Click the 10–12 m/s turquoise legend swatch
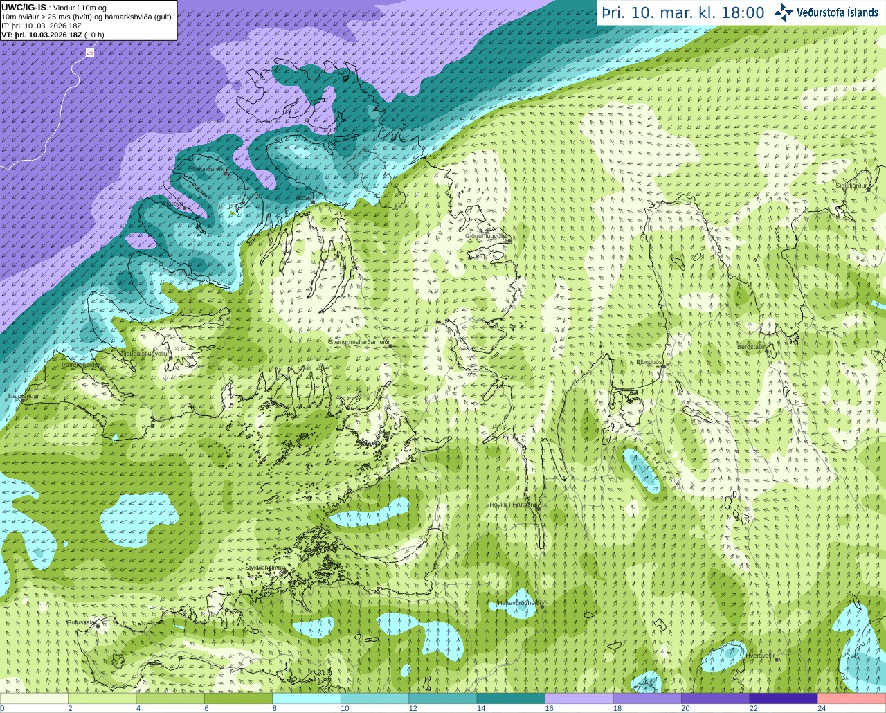886x713 pixels. point(375,698)
